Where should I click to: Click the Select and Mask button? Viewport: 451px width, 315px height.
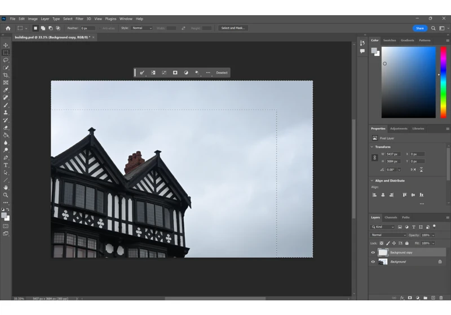point(233,28)
